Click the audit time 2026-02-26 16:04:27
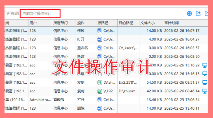213x118 pixels. pos(182,39)
